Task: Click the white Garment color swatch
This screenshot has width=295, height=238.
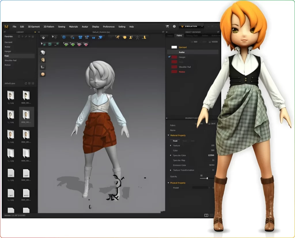Action: tap(174, 47)
